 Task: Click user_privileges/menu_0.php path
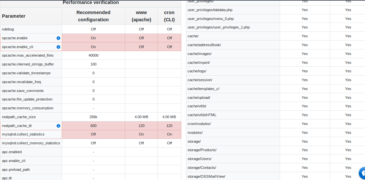tap(211, 19)
